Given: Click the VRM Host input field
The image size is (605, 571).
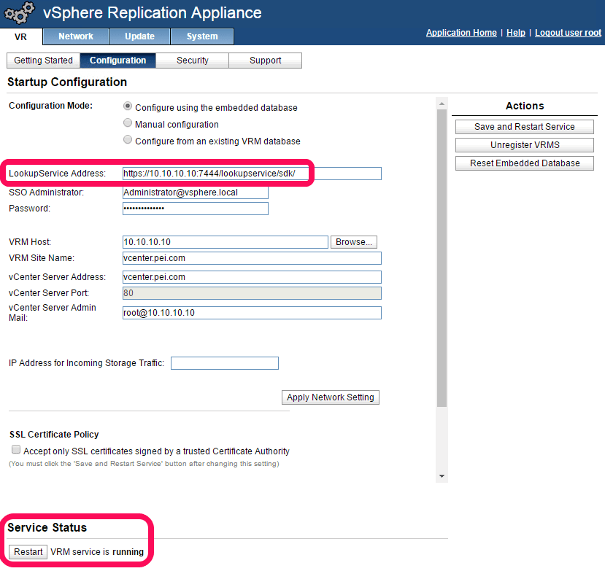Looking at the screenshot, I should [x=226, y=242].
